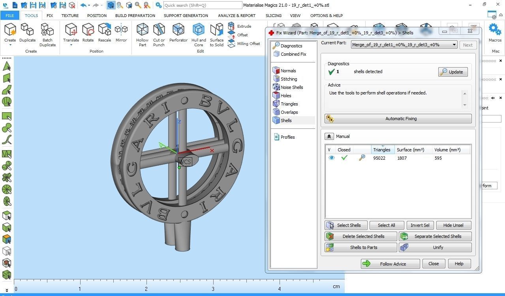505x296 pixels.
Task: Open the Undo history dropdown arrow
Action: point(89,5)
